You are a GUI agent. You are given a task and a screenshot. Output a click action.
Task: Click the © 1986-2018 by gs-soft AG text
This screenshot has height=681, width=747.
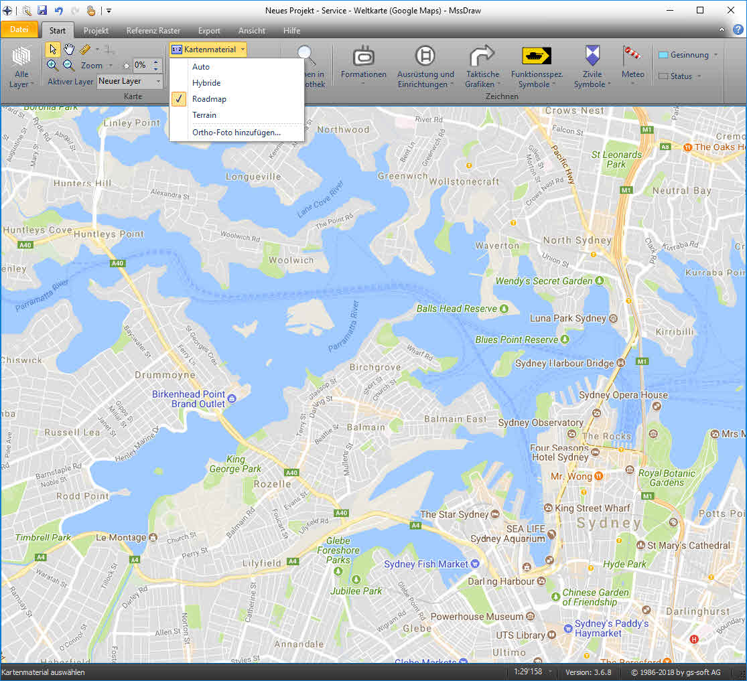(675, 672)
